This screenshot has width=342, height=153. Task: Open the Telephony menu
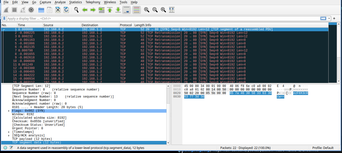point(93,2)
